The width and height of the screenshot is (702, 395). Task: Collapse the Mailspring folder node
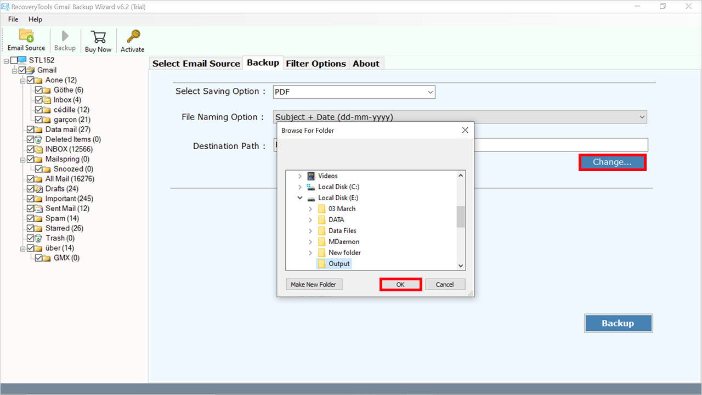(22, 159)
